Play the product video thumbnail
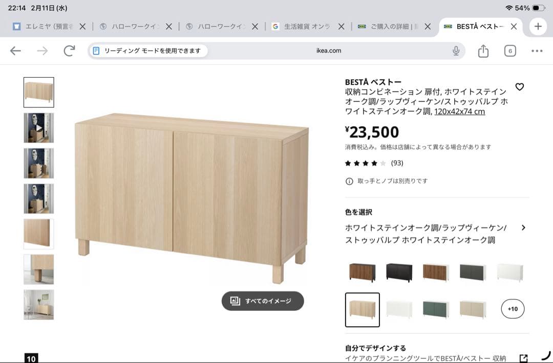Image resolution: width=553 pixels, height=363 pixels. click(x=38, y=127)
